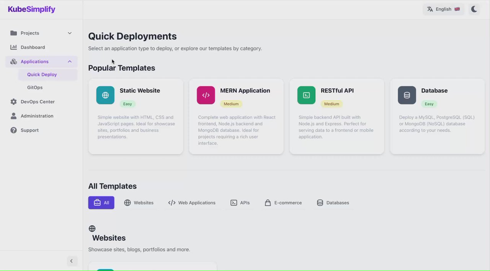Image resolution: width=490 pixels, height=271 pixels.
Task: Click Static Website description text
Action: (x=136, y=127)
